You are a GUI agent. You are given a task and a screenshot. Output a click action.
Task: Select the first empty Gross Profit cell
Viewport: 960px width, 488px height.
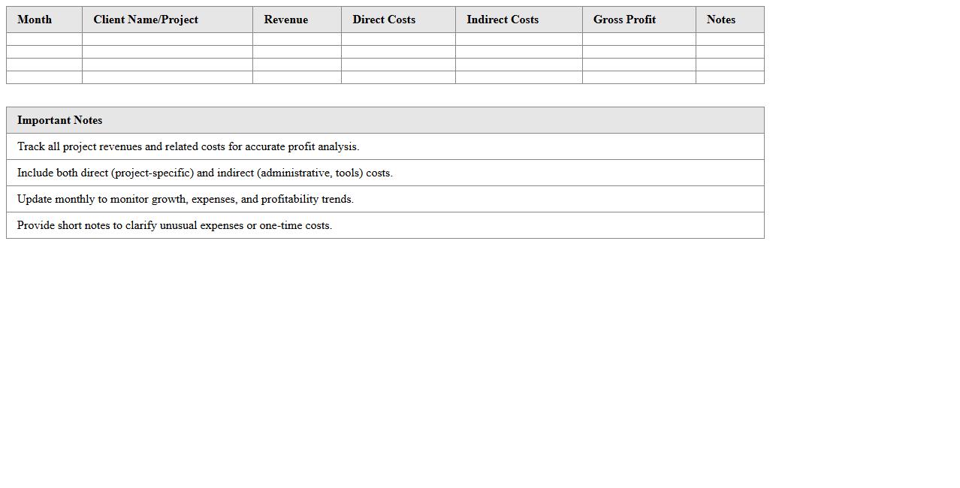coord(638,39)
